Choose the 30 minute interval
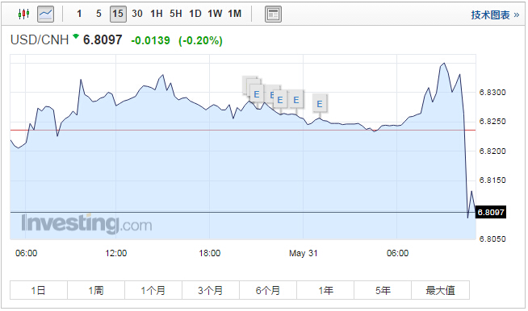This screenshot has height=311, width=528. coord(137,14)
